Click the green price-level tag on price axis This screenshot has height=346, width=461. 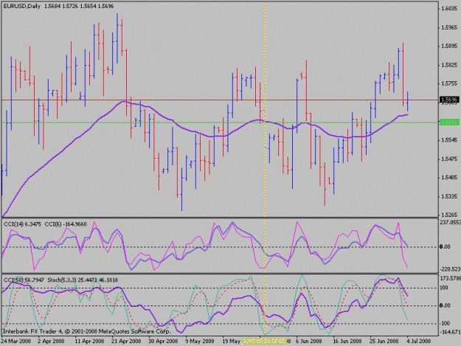pyautogui.click(x=449, y=122)
